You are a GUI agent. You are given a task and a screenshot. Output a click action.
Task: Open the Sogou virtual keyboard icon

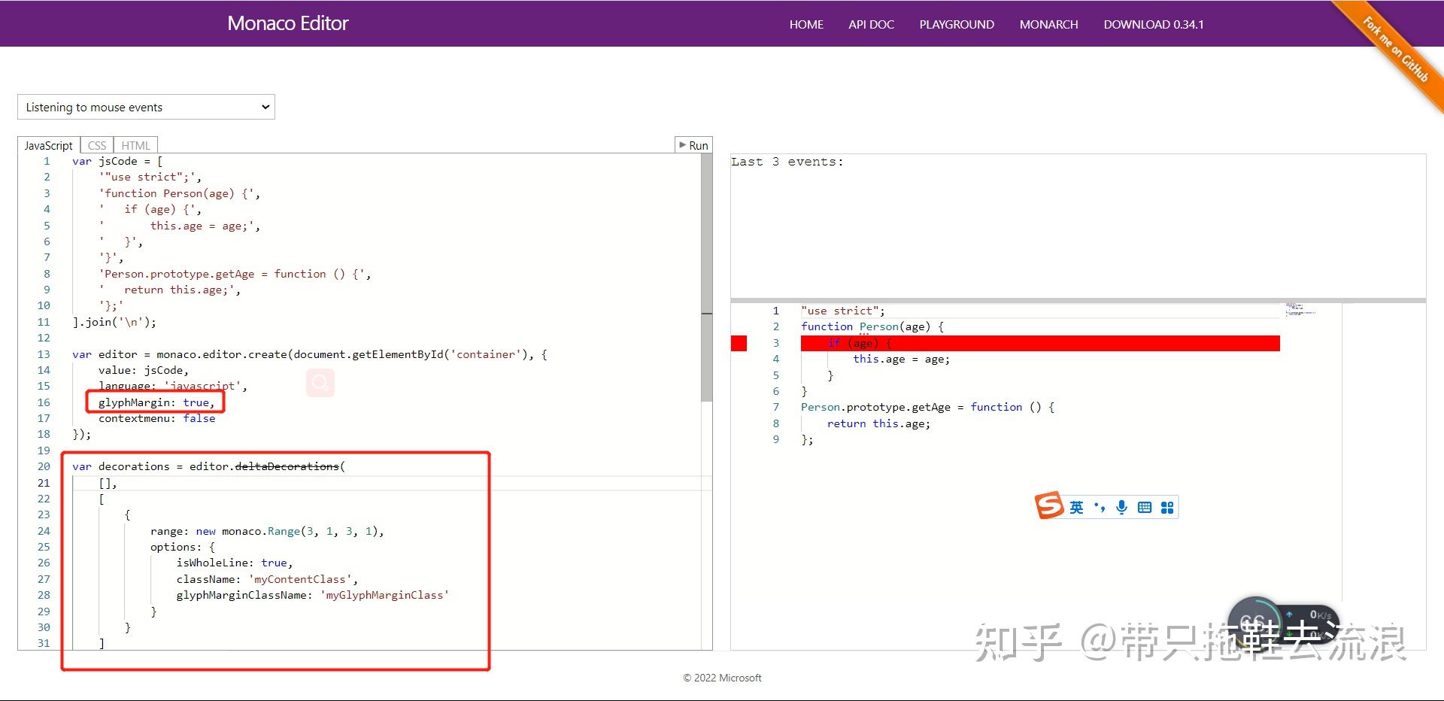pos(1144,507)
